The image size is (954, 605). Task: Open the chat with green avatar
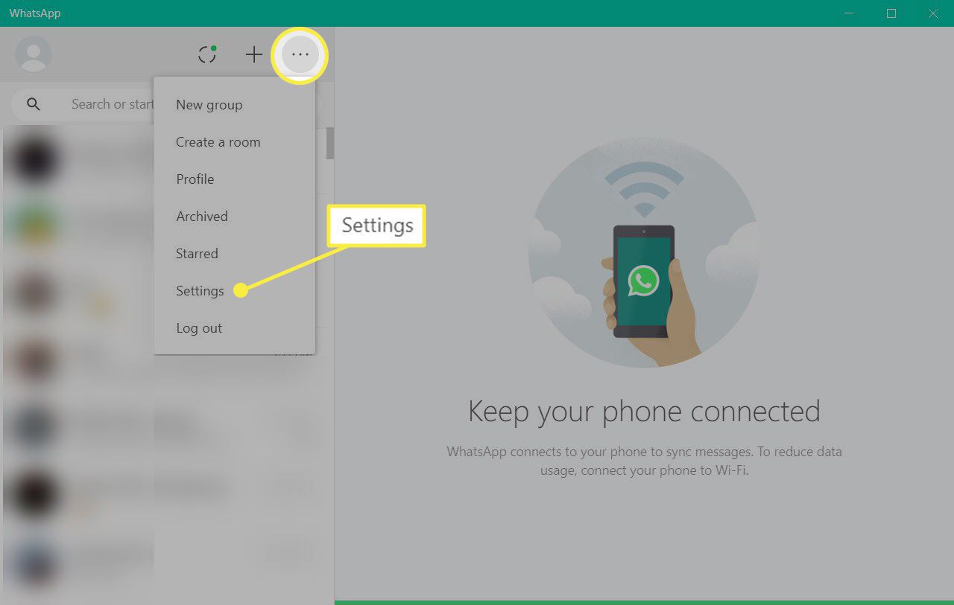click(75, 223)
